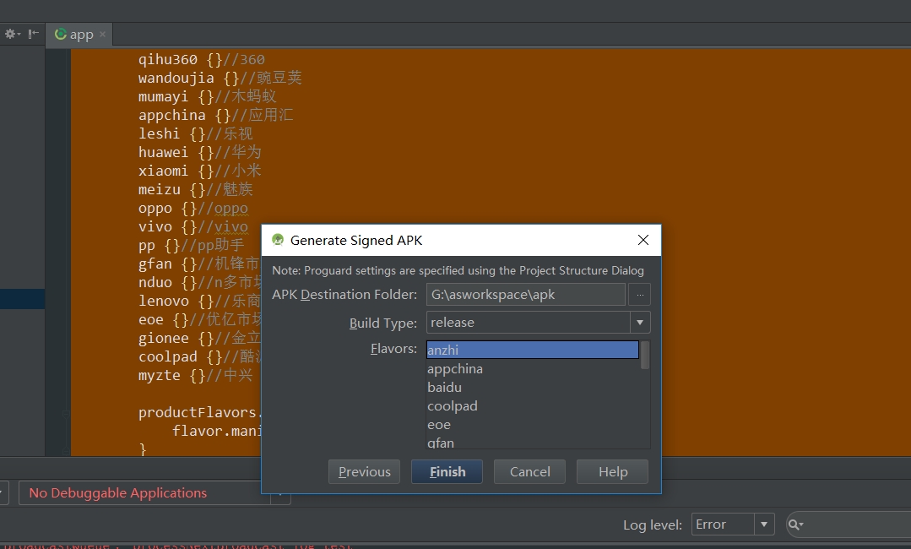Click the Android icon in the dialog title
The height and width of the screenshot is (549, 911).
click(x=278, y=240)
